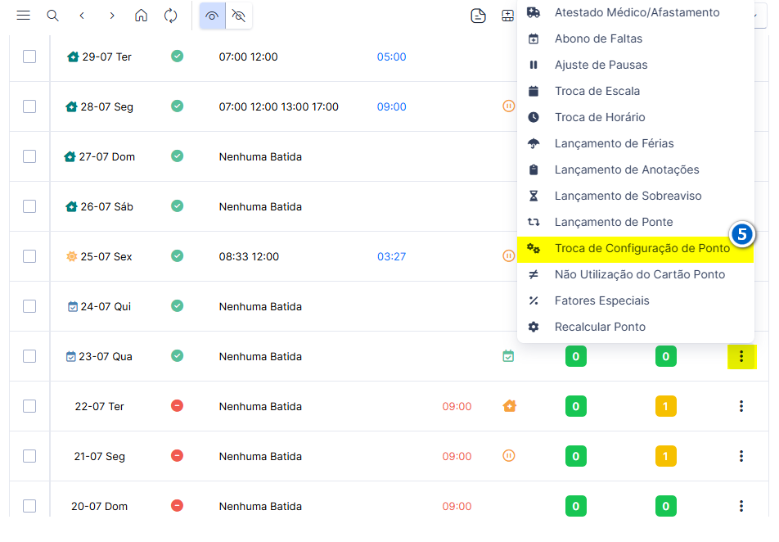Tick the checkbox for 27-07 Dom
The width and height of the screenshot is (779, 542).
29,156
